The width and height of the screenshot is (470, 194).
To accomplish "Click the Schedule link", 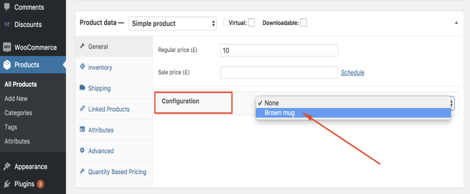I will click(x=353, y=73).
